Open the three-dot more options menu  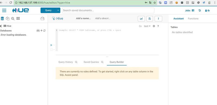point(158,19)
